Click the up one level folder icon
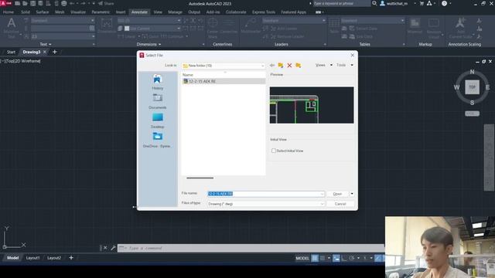The width and height of the screenshot is (495, 278). [281, 65]
